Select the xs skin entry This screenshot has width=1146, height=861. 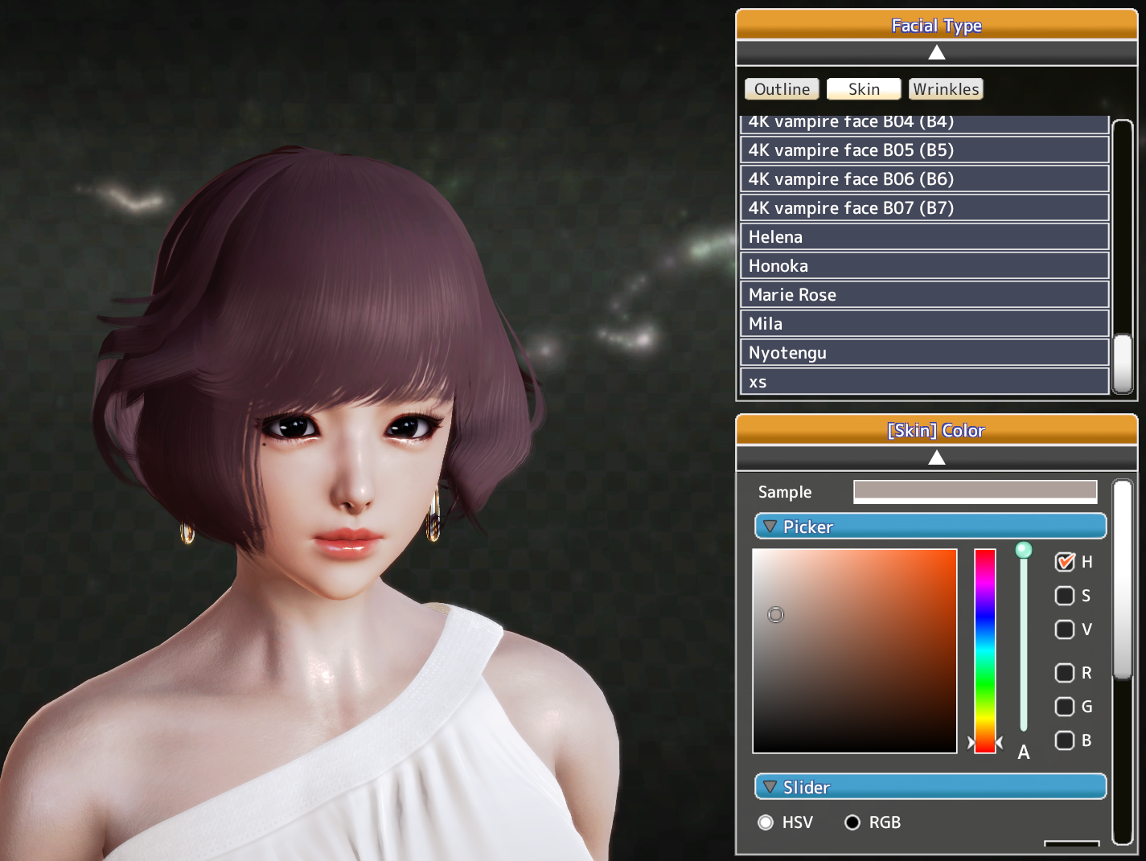924,382
